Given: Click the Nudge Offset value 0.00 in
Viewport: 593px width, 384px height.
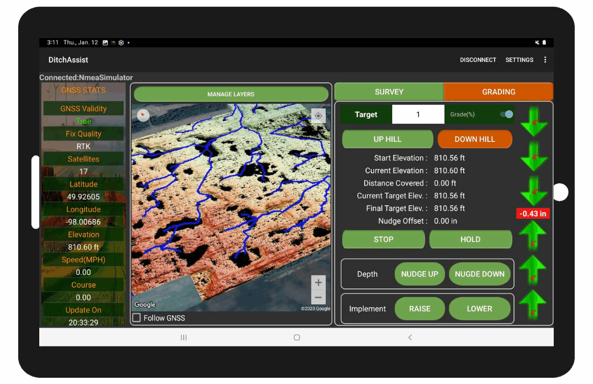Looking at the screenshot, I should 446,221.
